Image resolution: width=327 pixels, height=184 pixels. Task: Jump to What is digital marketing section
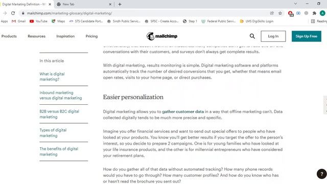[52, 77]
